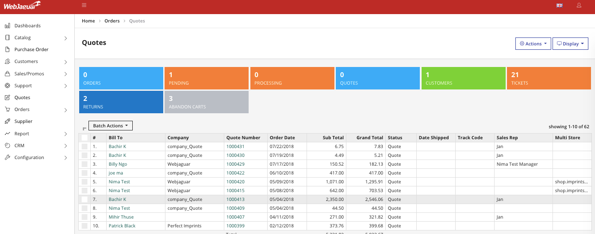Screen dimensions: 595x234
Task: Open the green Customers stats tile
Action: pos(464,78)
